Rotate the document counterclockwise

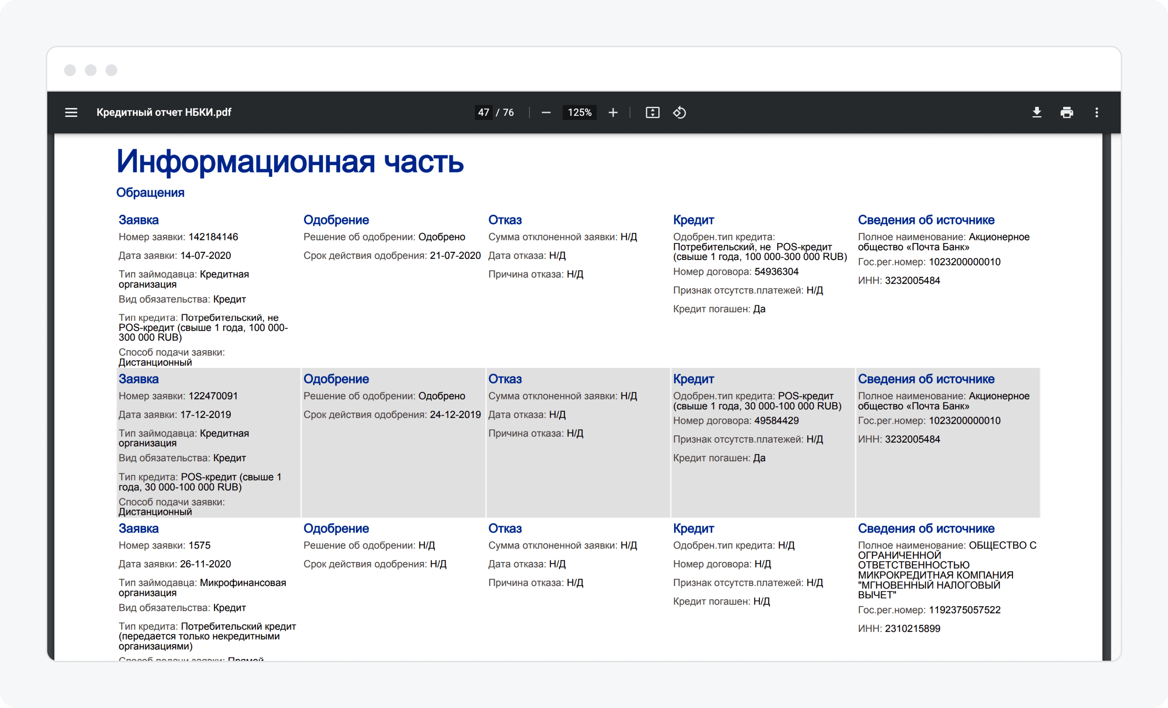679,112
